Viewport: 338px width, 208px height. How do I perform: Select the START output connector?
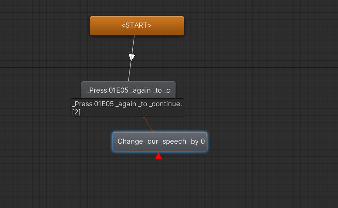[135, 35]
